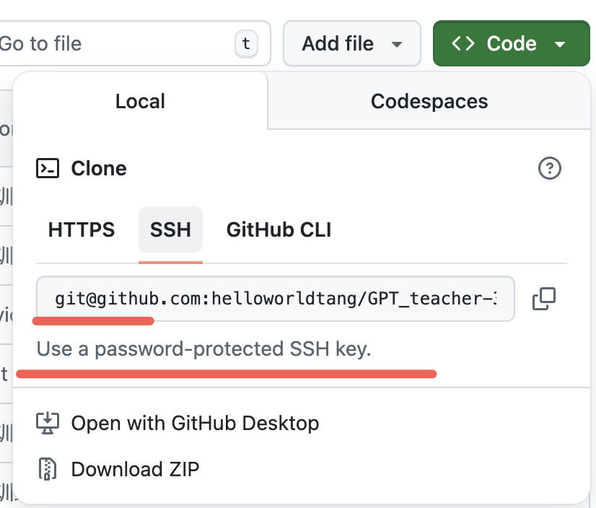Click the terminal icon beside Clone

pos(48,169)
